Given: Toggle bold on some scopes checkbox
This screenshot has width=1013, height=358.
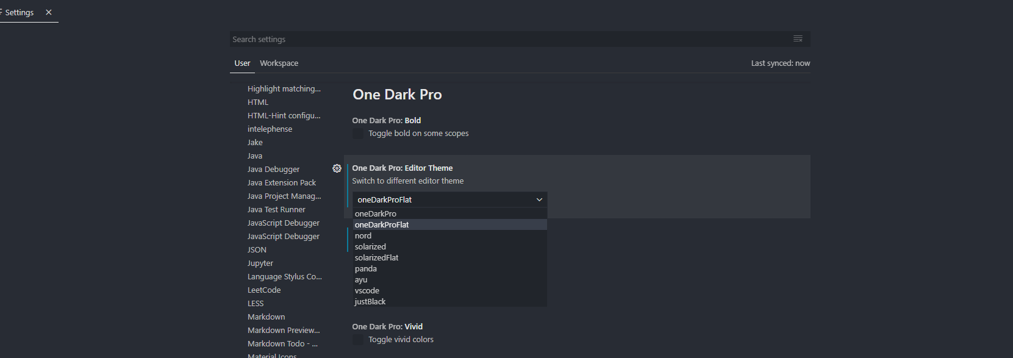Looking at the screenshot, I should (x=358, y=134).
